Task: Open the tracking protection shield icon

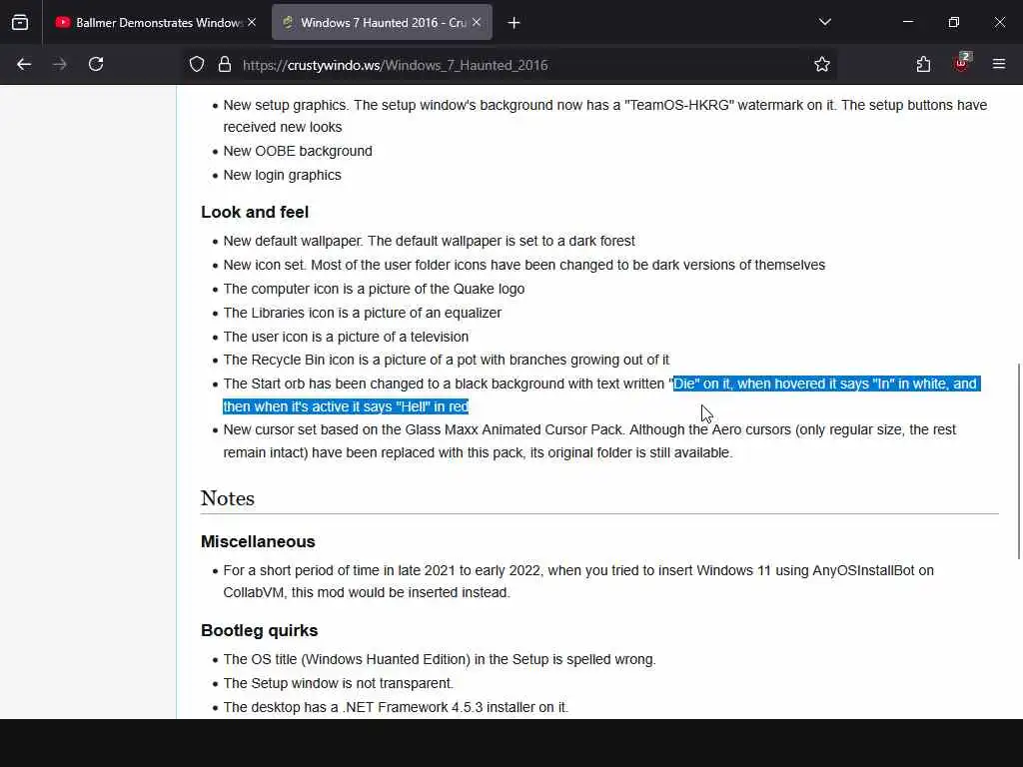Action: coord(197,64)
